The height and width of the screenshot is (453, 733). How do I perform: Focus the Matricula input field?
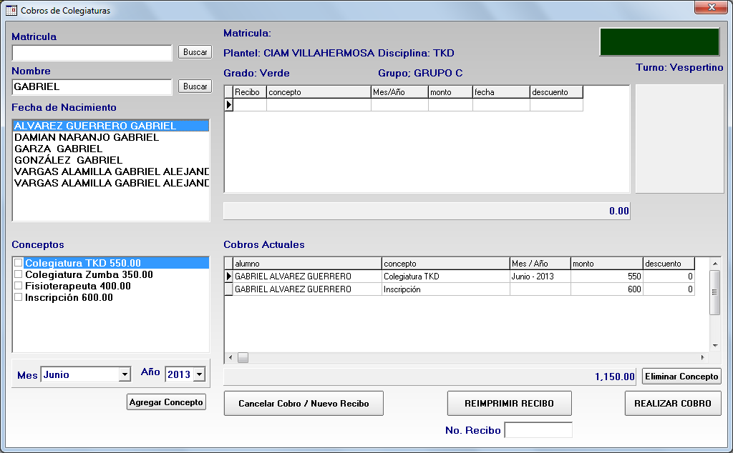(x=92, y=53)
